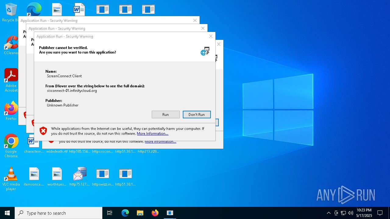Viewport: 390px width, 219px height.
Task: Close the front Security Warning dialog
Action: [211, 36]
